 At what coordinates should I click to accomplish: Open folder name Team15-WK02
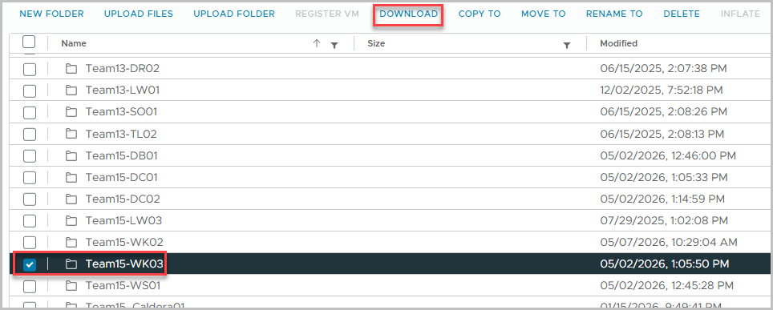pos(124,243)
